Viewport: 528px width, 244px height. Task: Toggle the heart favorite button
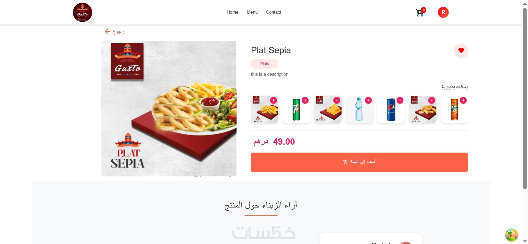coord(461,51)
